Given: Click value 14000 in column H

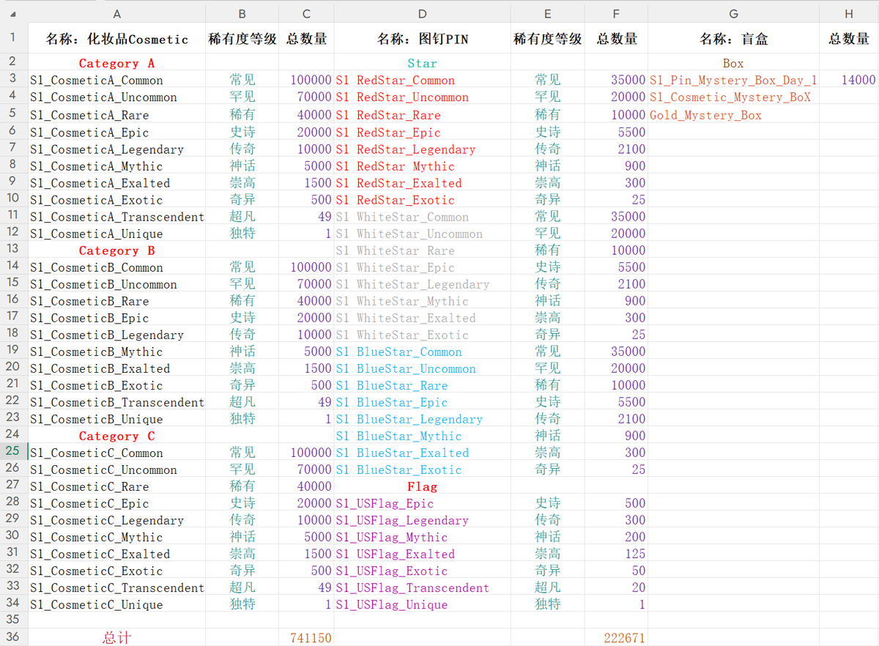Looking at the screenshot, I should coord(849,81).
